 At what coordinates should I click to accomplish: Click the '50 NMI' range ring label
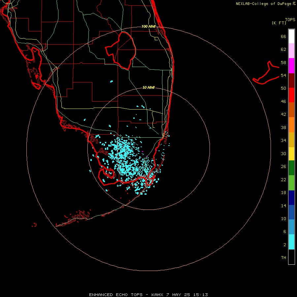point(148,87)
